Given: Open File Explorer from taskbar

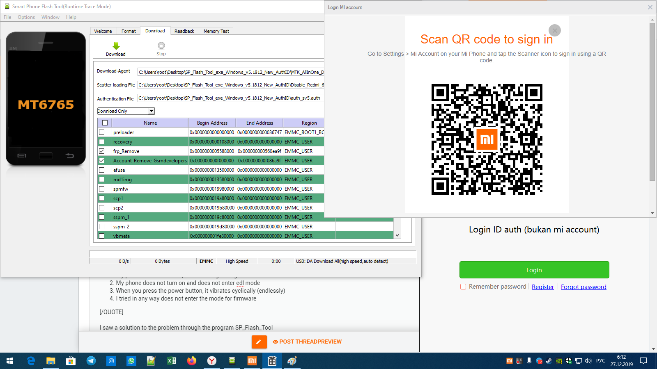Looking at the screenshot, I should tap(51, 361).
